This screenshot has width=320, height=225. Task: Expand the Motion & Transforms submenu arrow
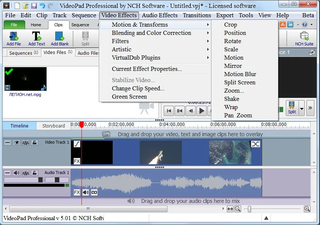208,25
